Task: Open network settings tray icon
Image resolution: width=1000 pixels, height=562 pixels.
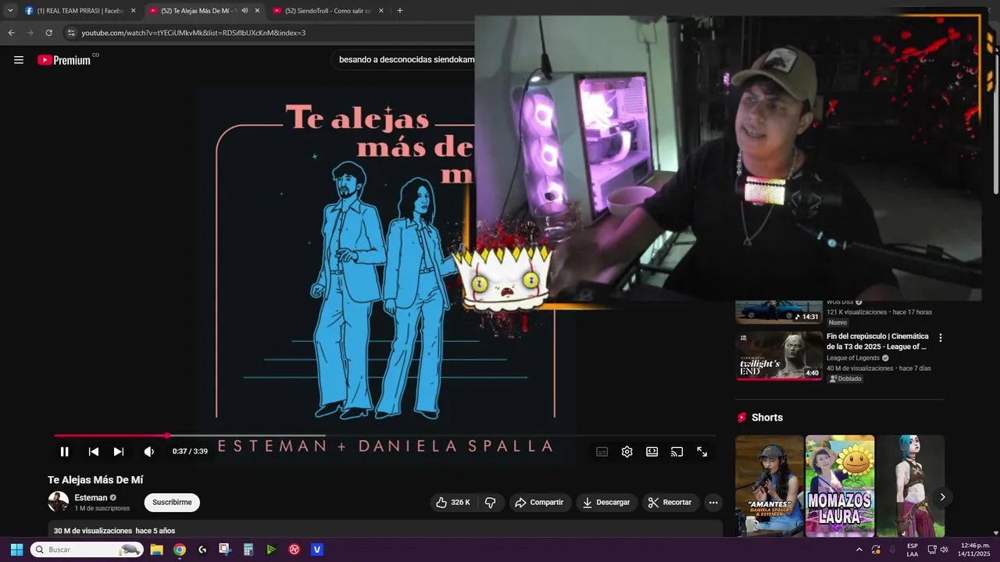Action: [931, 550]
